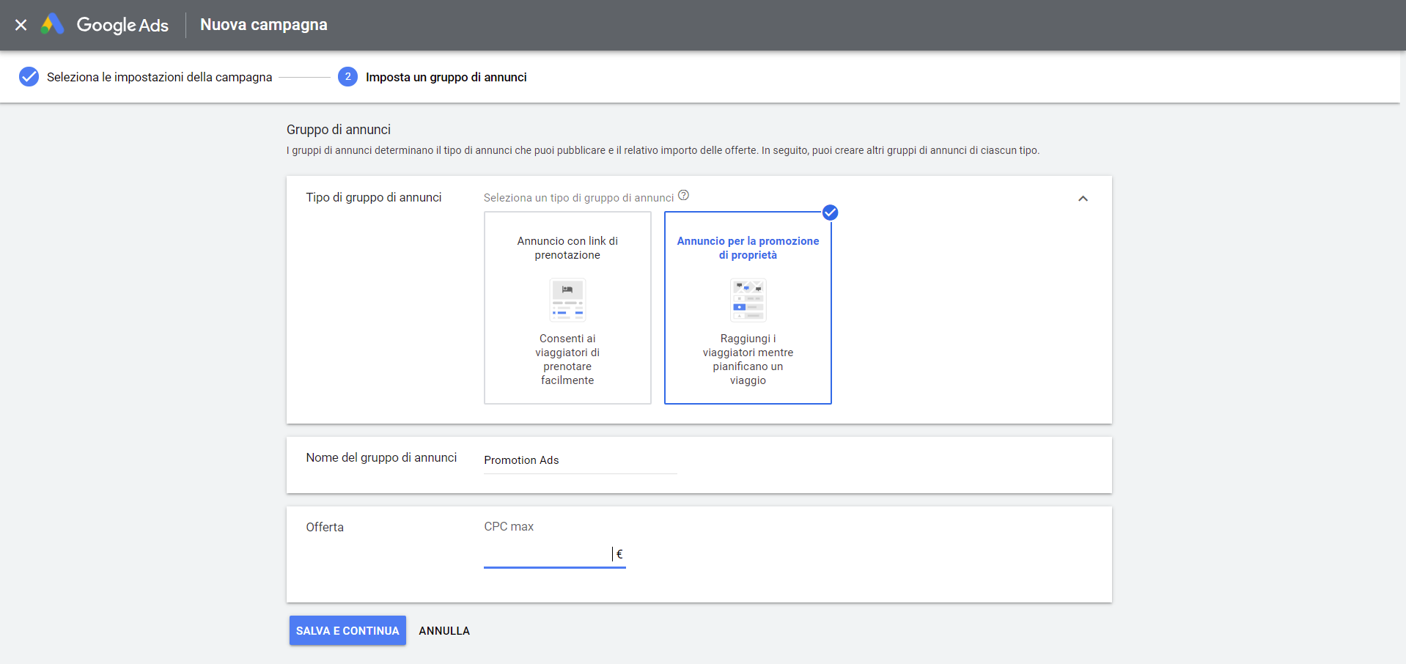
Task: Click the completed step checkmark icon
Action: tap(29, 77)
